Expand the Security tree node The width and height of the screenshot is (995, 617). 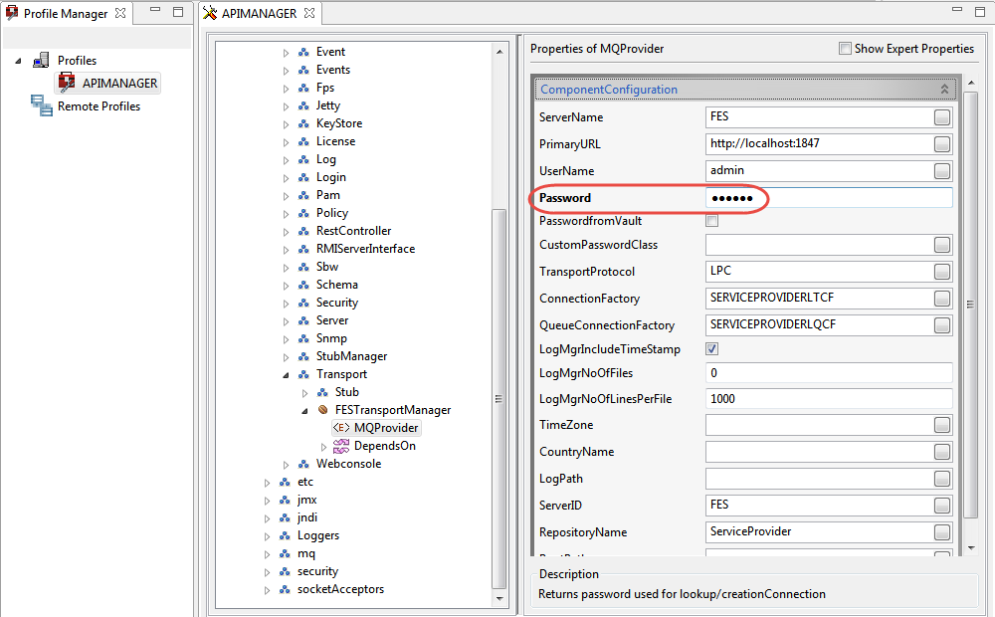286,304
